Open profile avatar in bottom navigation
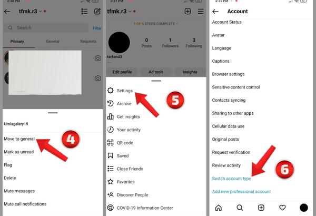 click(304, 208)
